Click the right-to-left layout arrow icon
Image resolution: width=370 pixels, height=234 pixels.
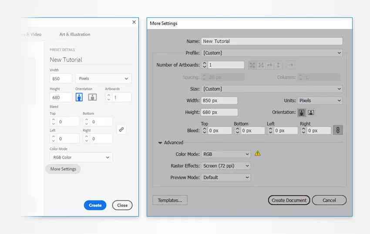tap(290, 65)
